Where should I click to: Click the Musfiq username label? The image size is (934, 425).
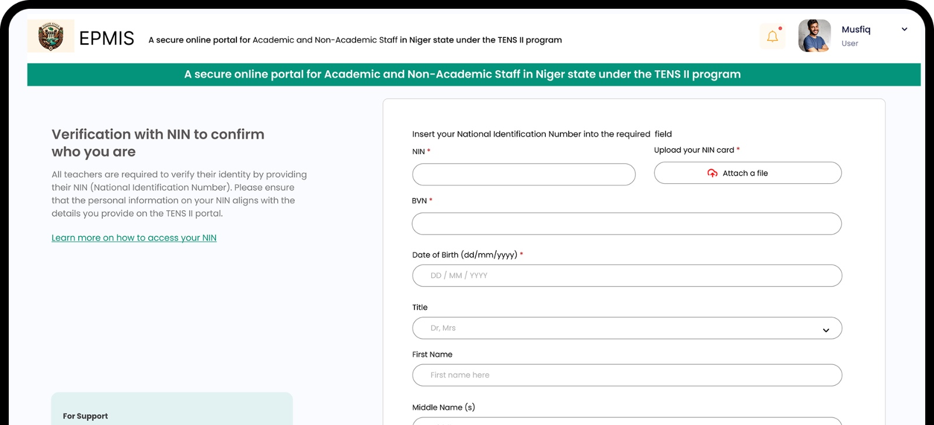(856, 29)
